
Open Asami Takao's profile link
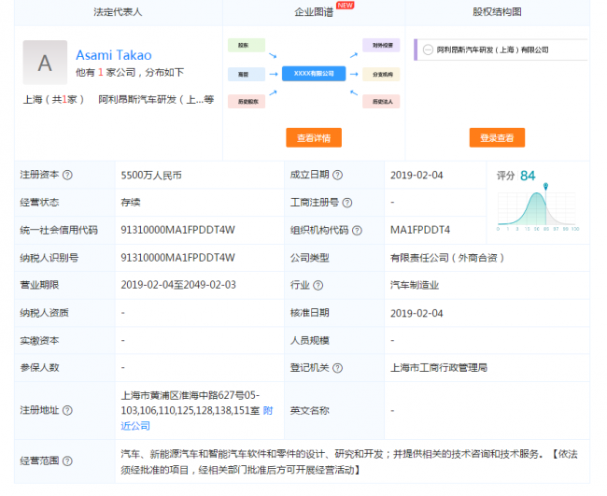click(x=114, y=55)
